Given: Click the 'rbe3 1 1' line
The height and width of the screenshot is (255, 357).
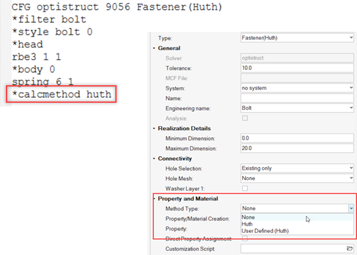Looking at the screenshot, I should 36,57.
